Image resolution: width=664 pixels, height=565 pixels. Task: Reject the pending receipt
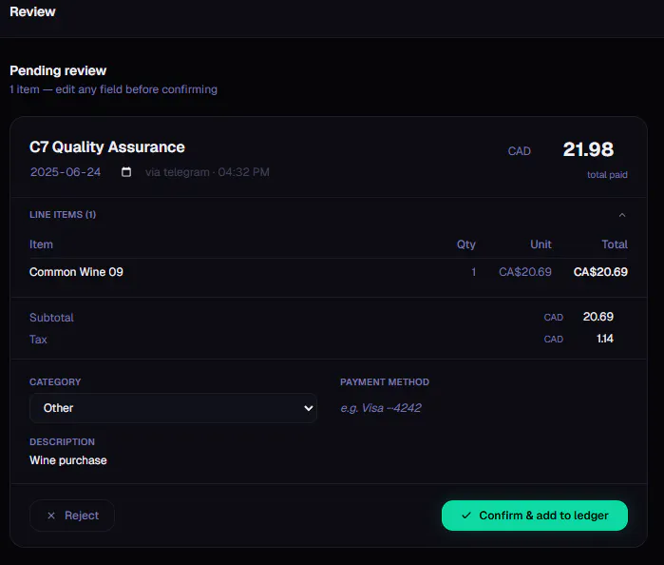(72, 516)
